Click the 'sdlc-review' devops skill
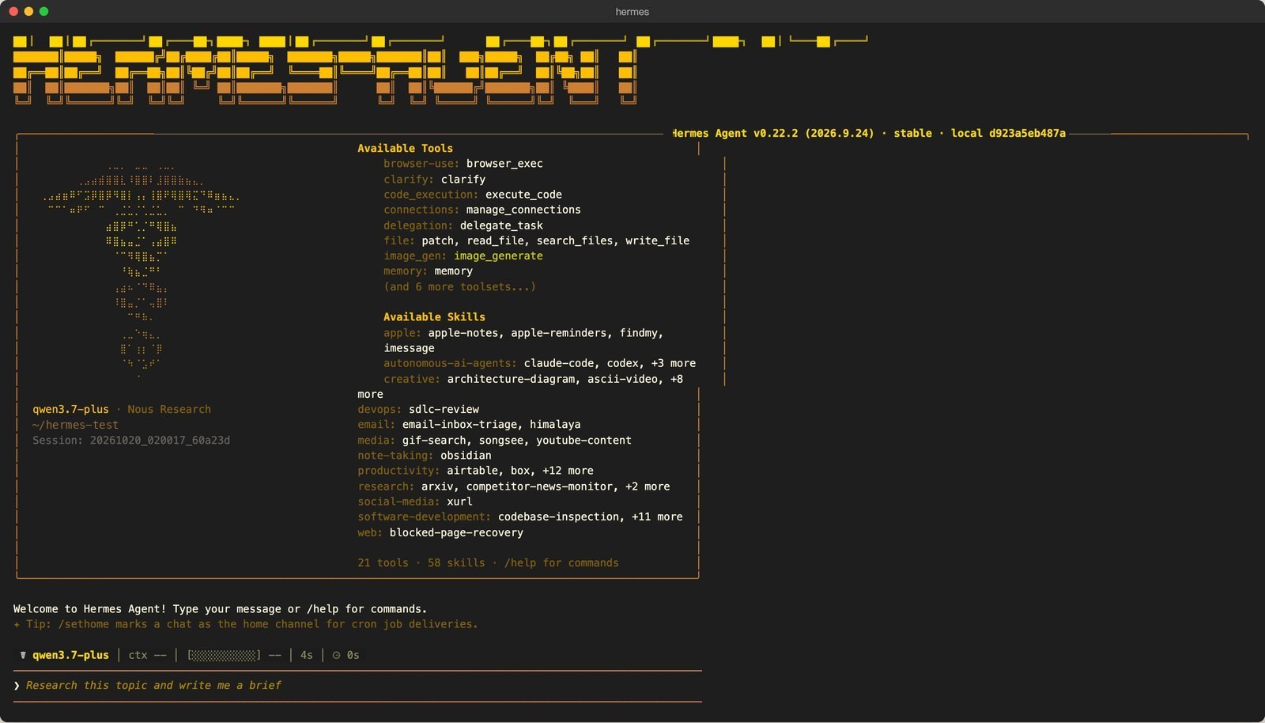Image resolution: width=1265 pixels, height=723 pixels. pyautogui.click(x=444, y=409)
